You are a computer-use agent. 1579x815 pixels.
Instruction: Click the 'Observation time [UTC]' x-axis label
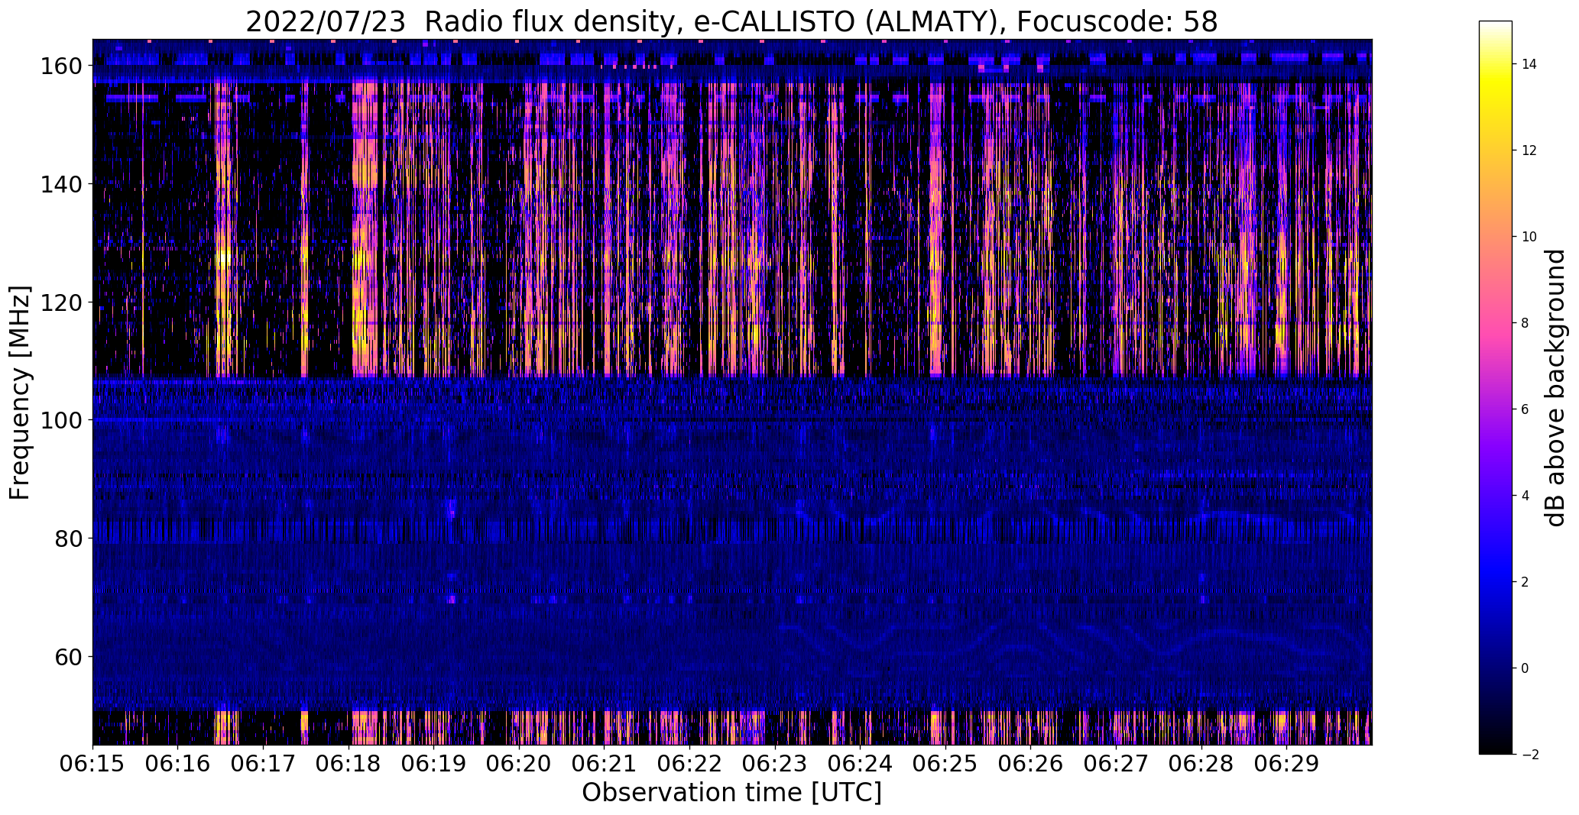click(731, 793)
